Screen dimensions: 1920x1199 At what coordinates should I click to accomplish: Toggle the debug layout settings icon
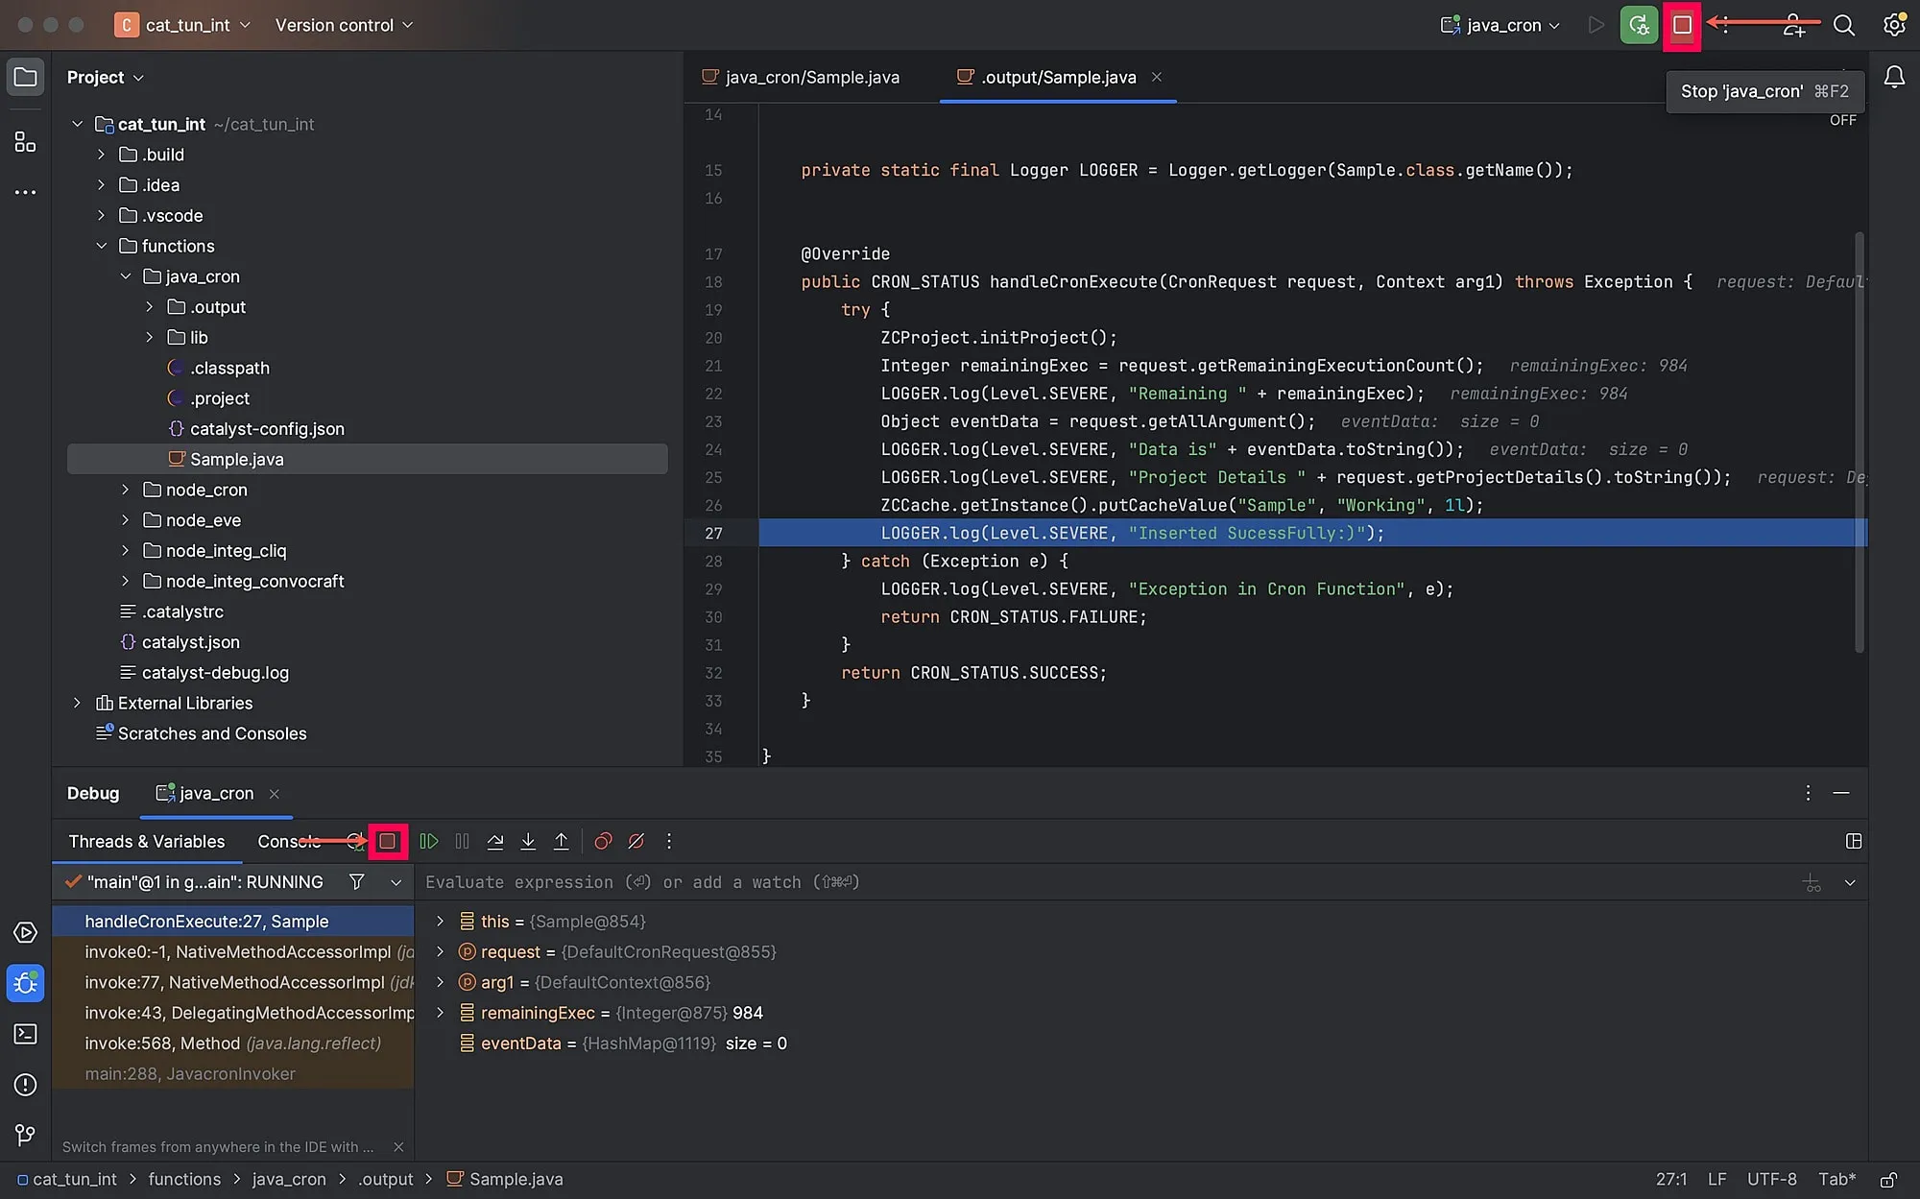pyautogui.click(x=1854, y=841)
